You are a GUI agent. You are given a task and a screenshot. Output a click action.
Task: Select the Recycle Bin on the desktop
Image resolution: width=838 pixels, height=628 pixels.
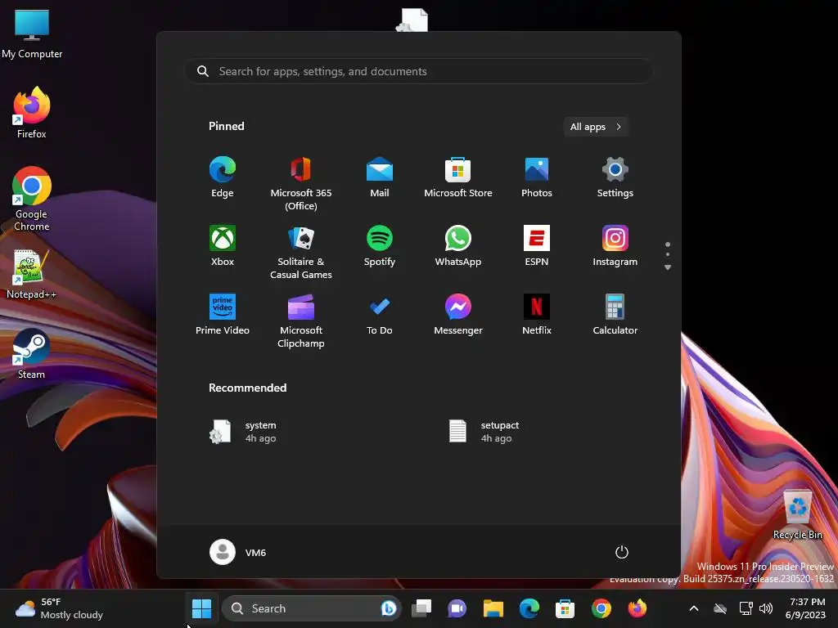[797, 515]
